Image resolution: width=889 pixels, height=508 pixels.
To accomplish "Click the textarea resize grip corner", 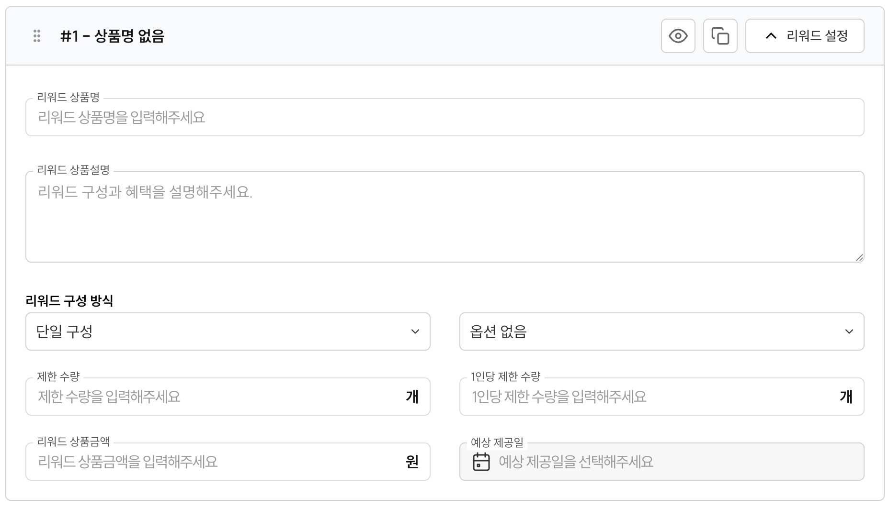I will click(859, 258).
